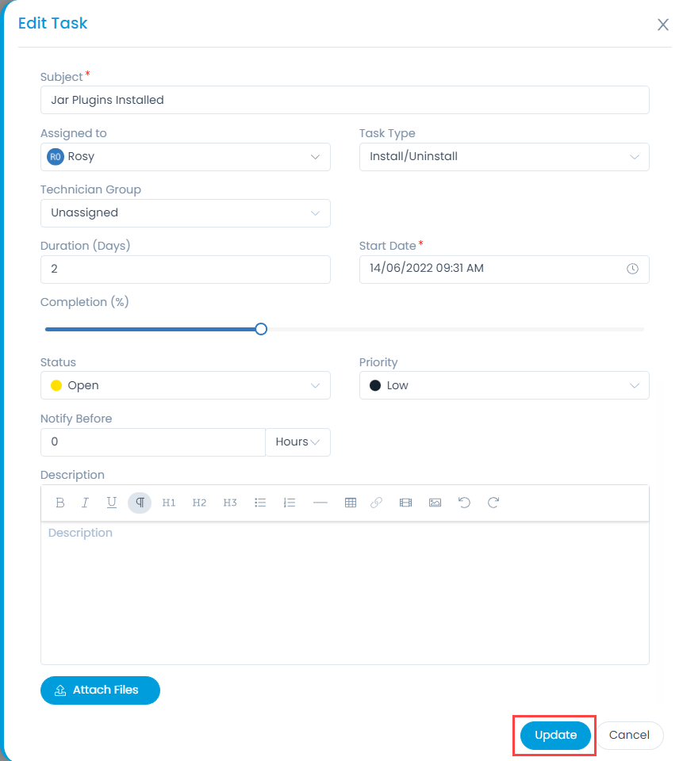
Task: Redo the last description edit
Action: pos(493,503)
